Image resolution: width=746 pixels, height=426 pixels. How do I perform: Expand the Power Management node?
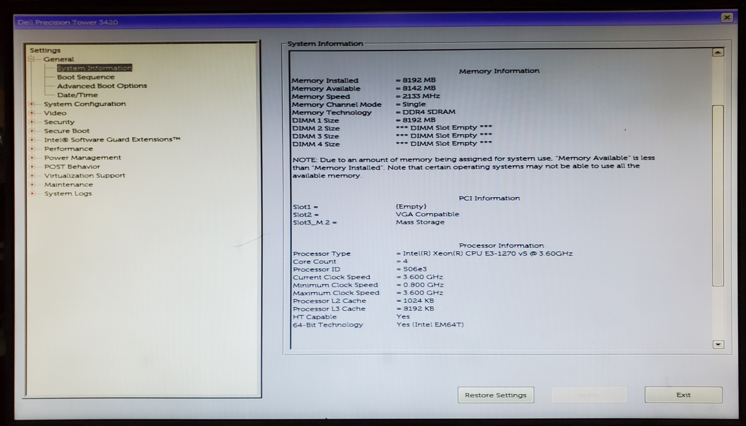(32, 158)
